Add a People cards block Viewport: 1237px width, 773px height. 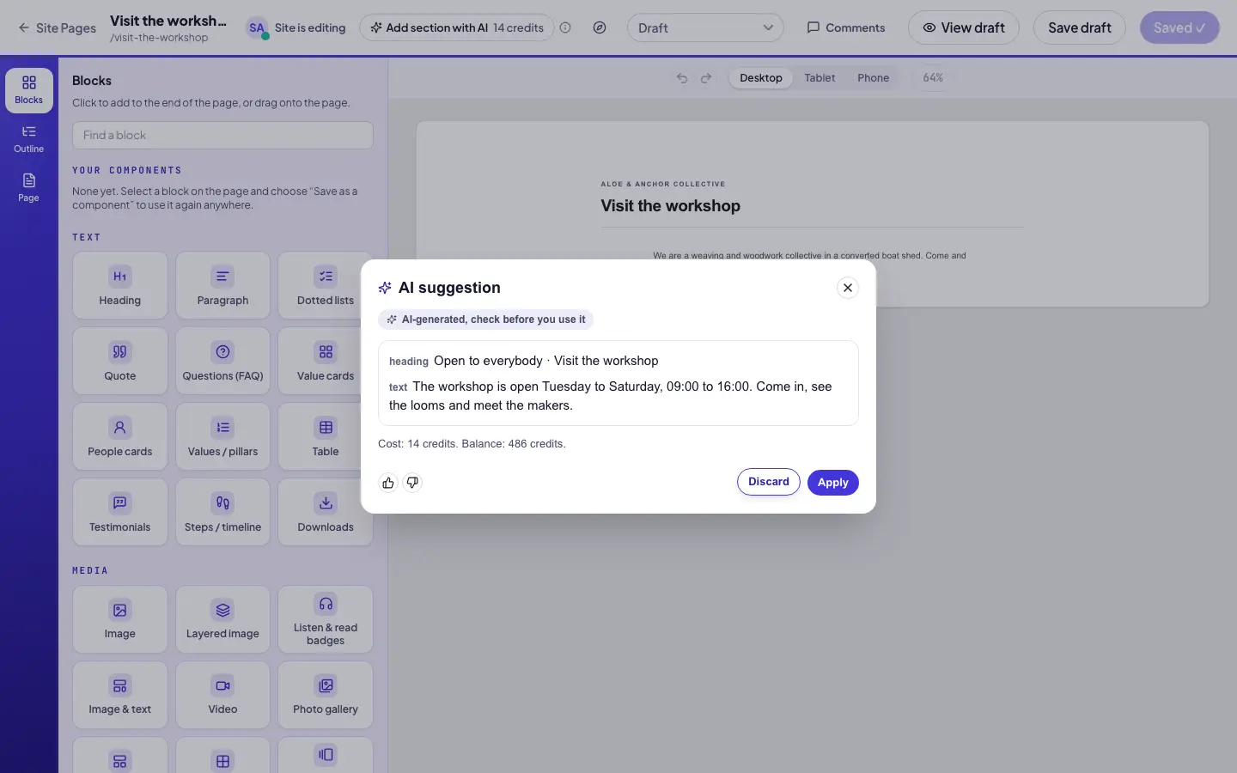pyautogui.click(x=120, y=436)
